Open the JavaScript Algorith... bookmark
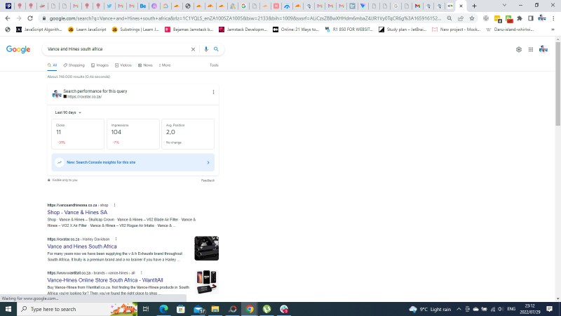This screenshot has width=561, height=316. tap(39, 29)
